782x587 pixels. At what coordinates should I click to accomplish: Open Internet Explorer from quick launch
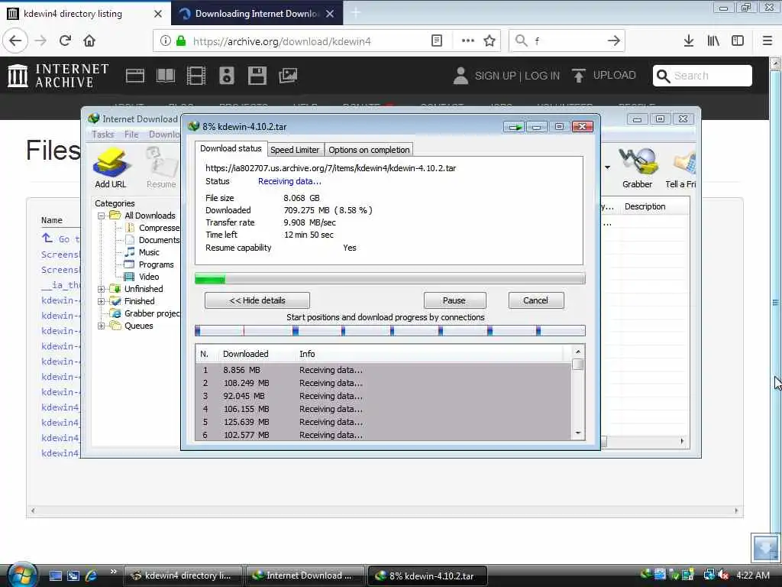[91, 576]
